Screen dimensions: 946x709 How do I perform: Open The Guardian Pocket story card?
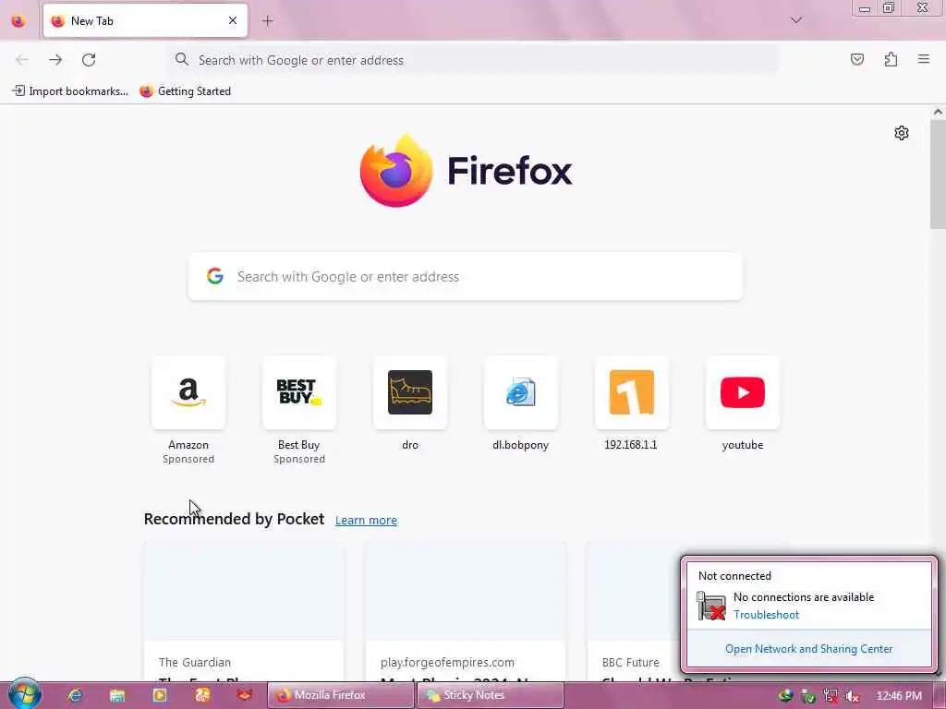coord(244,611)
